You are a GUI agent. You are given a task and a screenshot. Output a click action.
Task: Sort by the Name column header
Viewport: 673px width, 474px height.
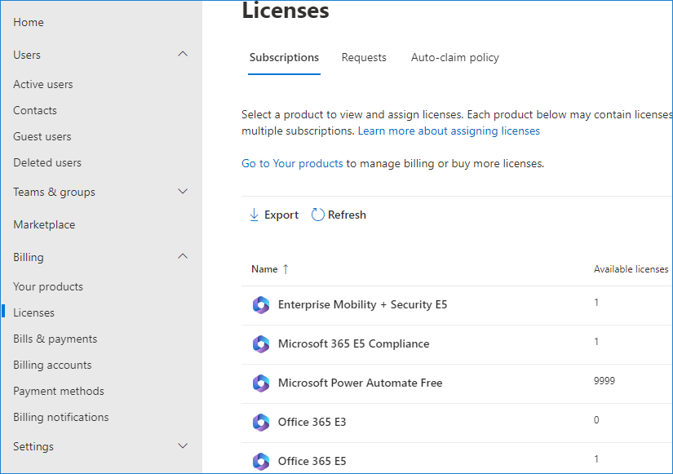coord(264,269)
